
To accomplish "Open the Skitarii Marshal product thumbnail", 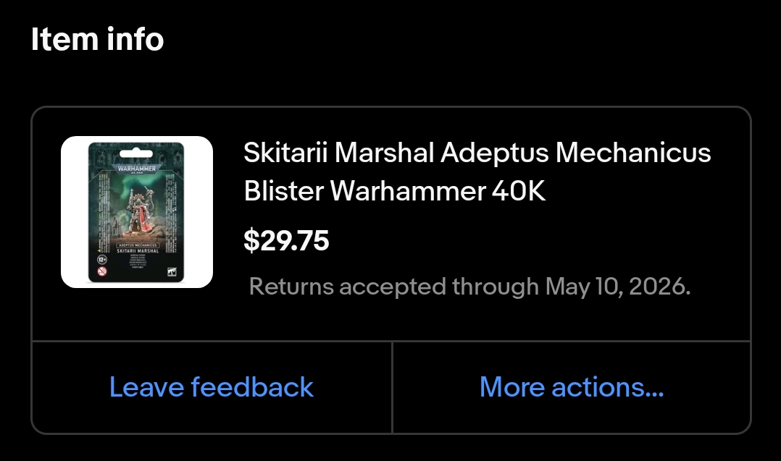I will pos(137,212).
